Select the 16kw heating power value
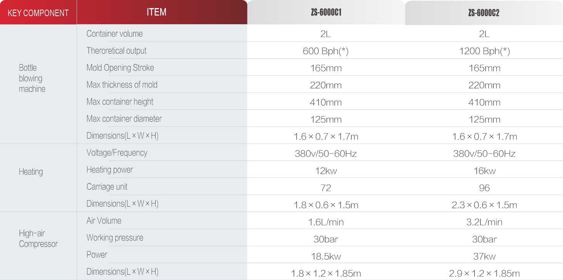 (484, 171)
